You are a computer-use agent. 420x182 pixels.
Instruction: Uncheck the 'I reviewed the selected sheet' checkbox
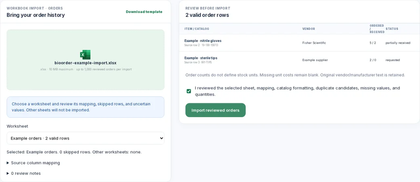189,91
